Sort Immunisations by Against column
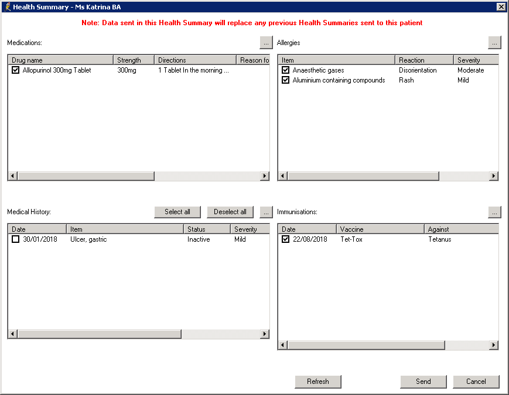The width and height of the screenshot is (509, 395). click(x=462, y=229)
